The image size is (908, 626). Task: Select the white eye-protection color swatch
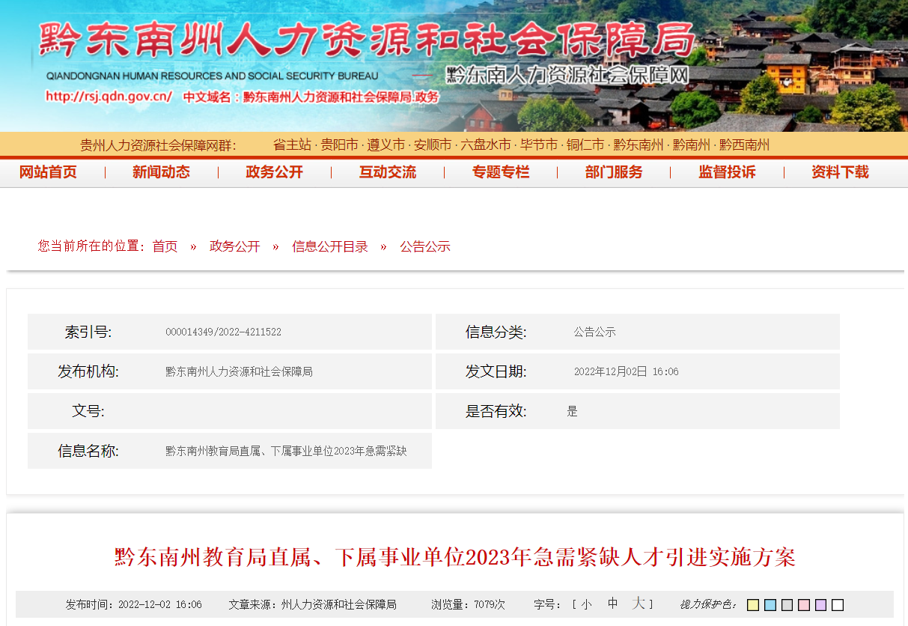point(838,605)
